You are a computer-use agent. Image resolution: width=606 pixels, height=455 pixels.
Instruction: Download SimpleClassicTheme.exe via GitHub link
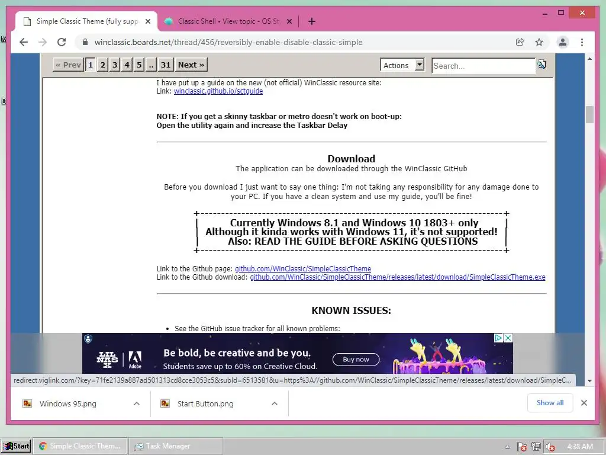click(398, 277)
